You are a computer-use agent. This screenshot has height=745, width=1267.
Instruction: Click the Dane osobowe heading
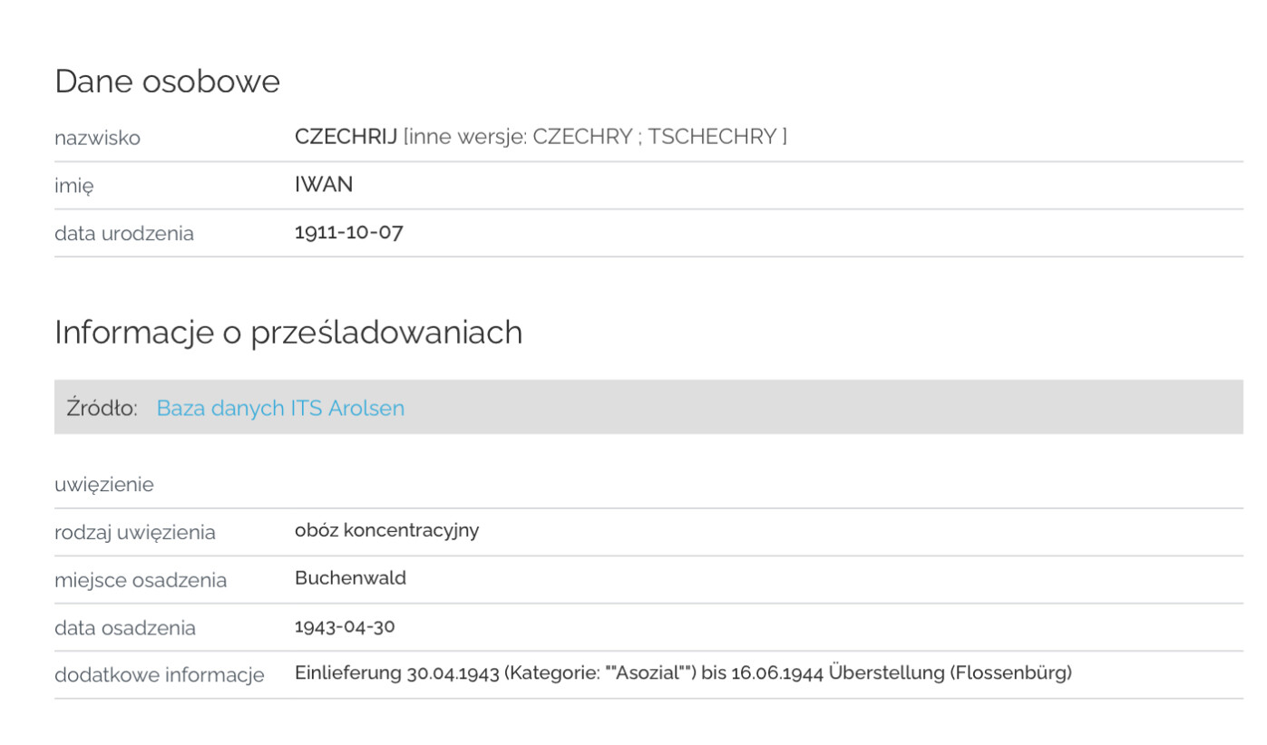pos(168,82)
